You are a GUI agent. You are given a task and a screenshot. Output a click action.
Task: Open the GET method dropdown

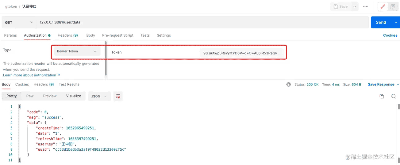point(19,22)
